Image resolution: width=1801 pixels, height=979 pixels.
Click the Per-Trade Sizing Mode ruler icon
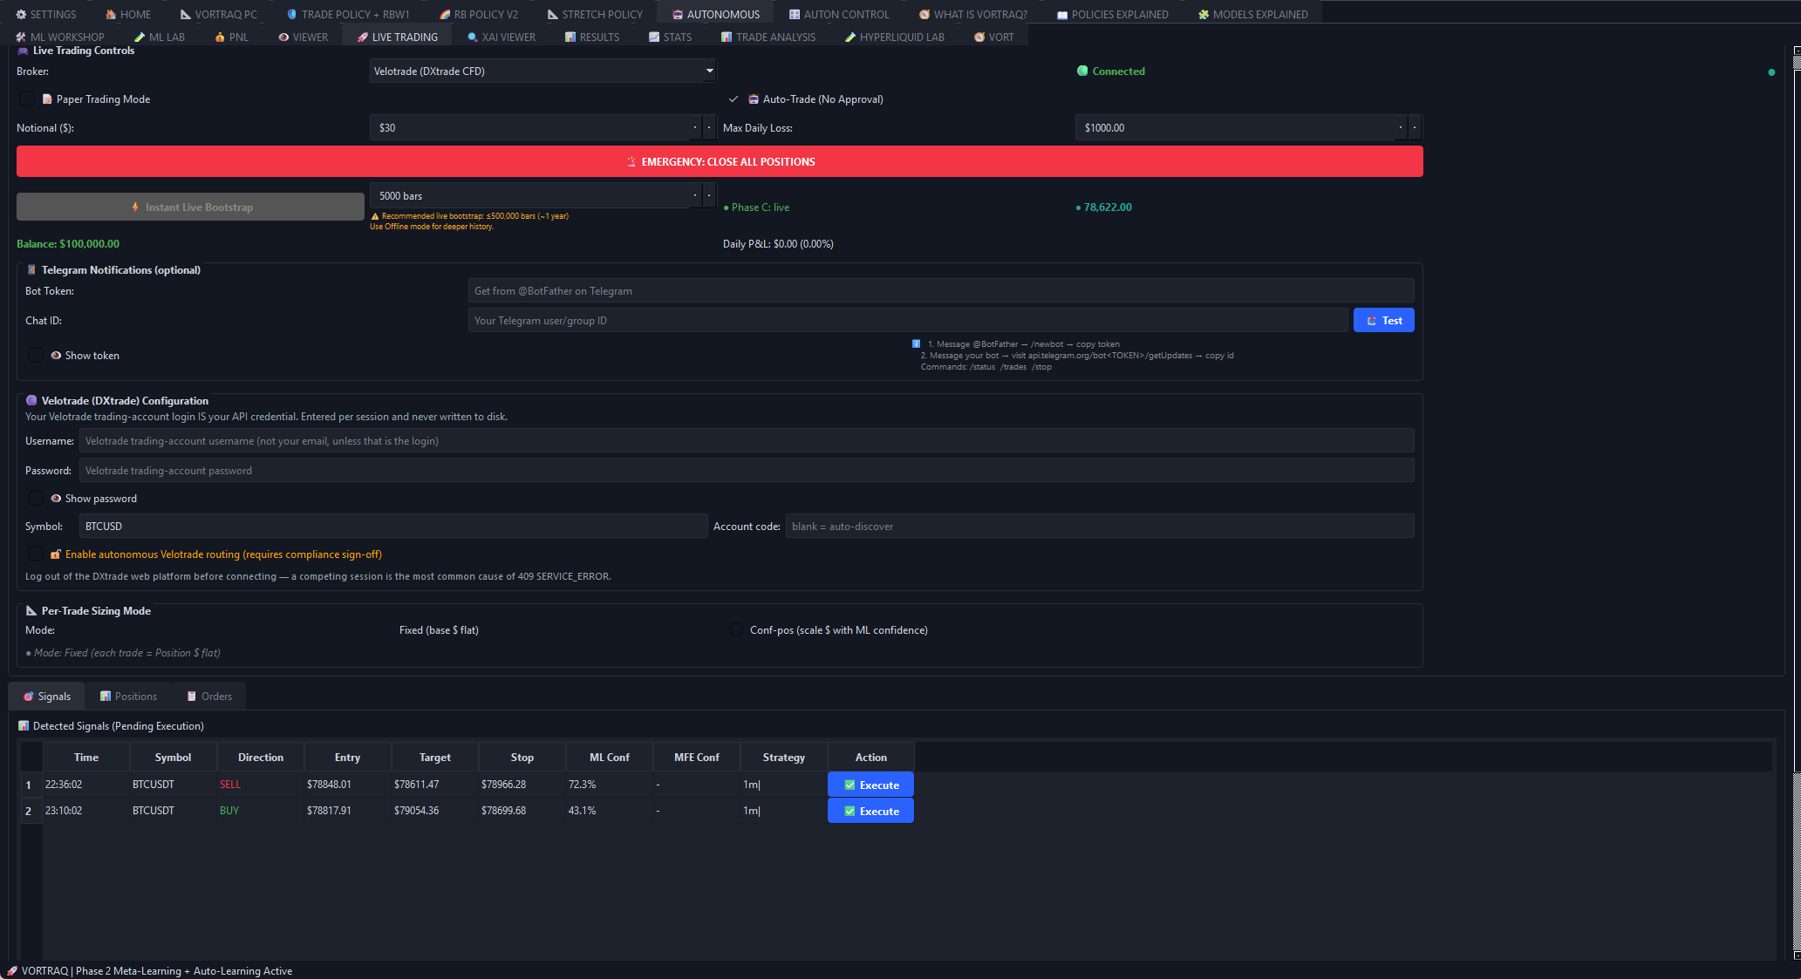click(31, 611)
